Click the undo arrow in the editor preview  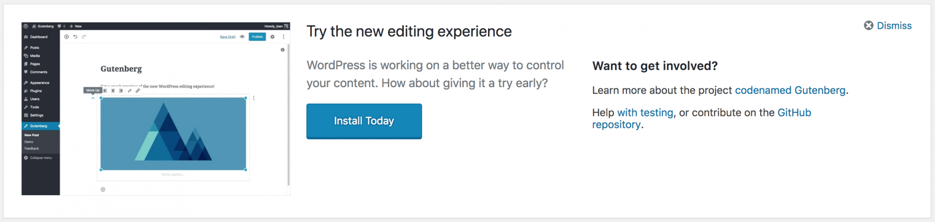click(x=75, y=37)
